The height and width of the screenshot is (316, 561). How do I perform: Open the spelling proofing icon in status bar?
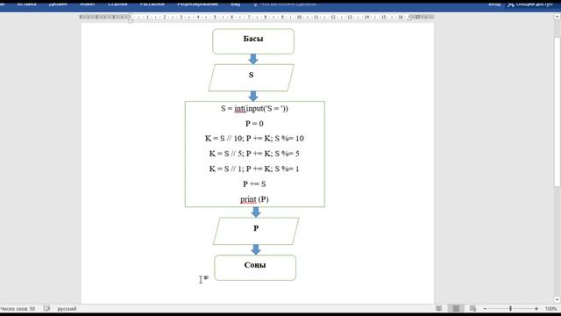click(x=46, y=308)
